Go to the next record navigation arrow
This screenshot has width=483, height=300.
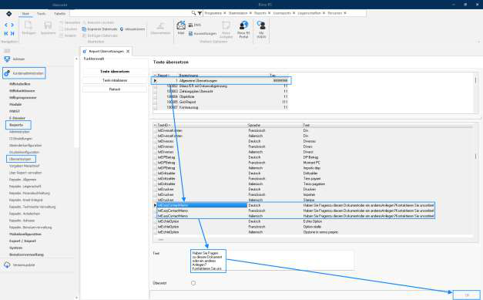point(12,25)
